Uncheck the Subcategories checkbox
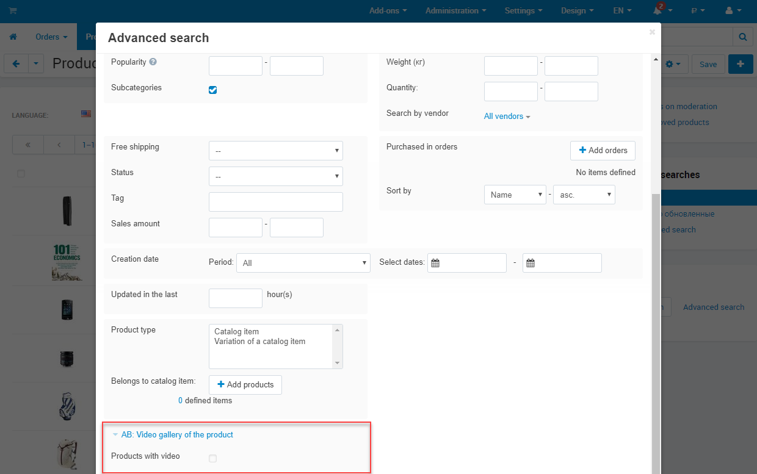The width and height of the screenshot is (757, 474). click(x=212, y=89)
